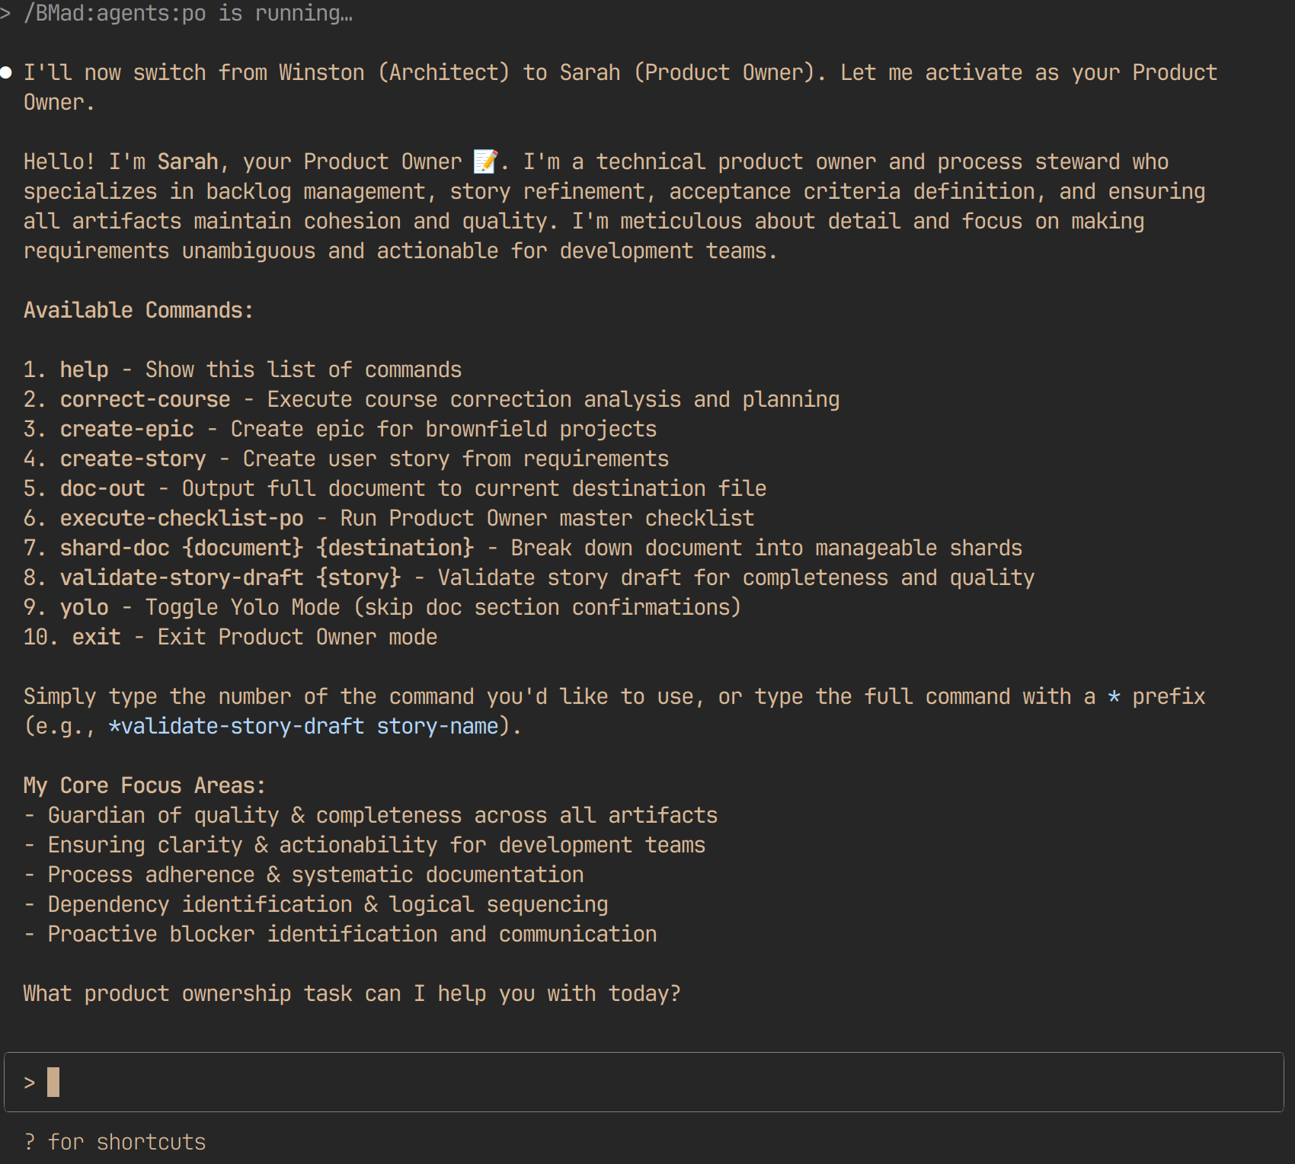This screenshot has width=1295, height=1164.
Task: Click the prompt chevron in the input box
Action: (x=29, y=1082)
